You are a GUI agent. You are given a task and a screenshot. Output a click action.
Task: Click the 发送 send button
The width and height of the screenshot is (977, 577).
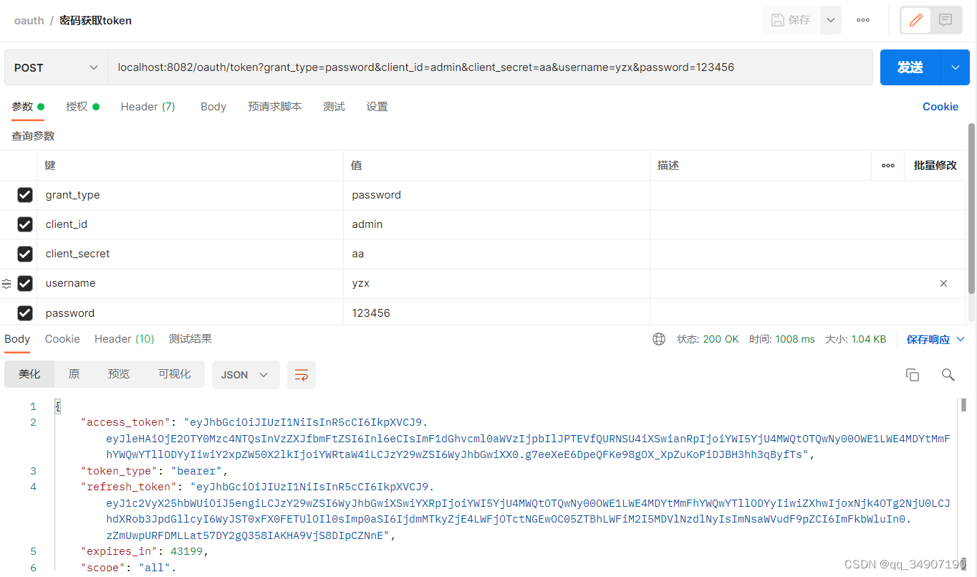tap(909, 67)
